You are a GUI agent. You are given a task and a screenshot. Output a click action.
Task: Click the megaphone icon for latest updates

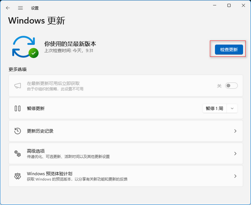click(18, 86)
